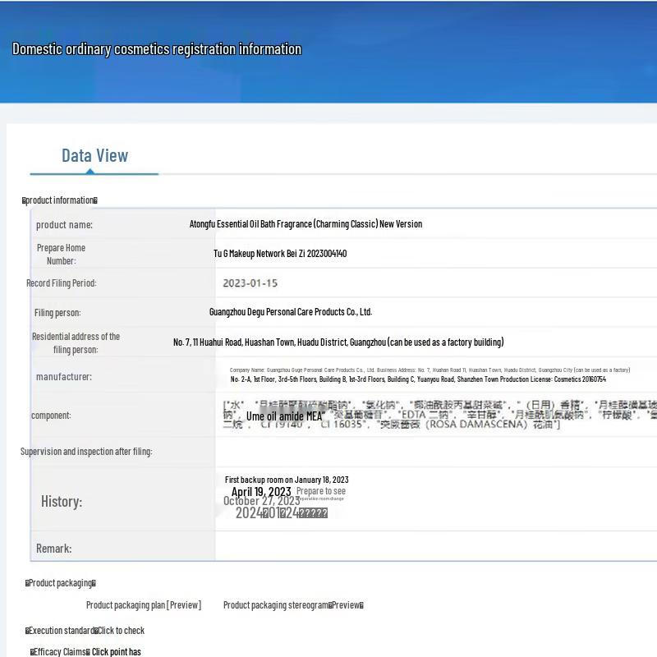Screen dimensions: 657x657
Task: Click the 'product information' section heading
Action: pos(60,200)
